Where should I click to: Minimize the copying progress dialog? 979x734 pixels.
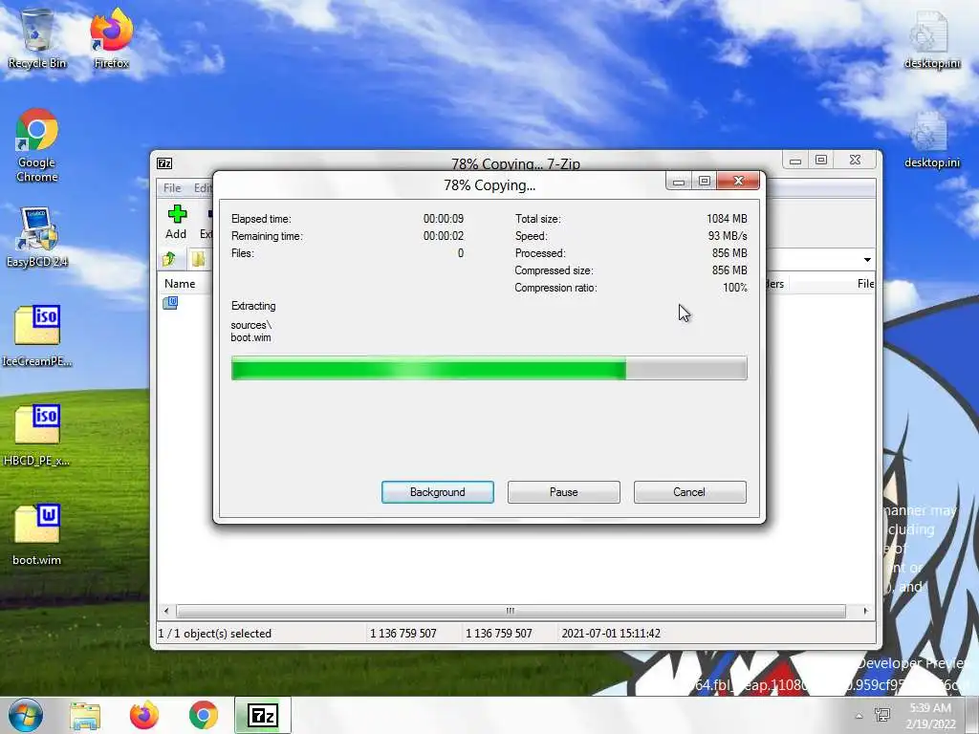(x=679, y=182)
